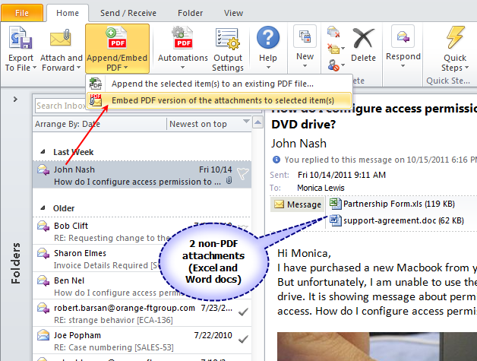Collapse the Last Week group
Image resolution: width=477 pixels, height=361 pixels.
click(43, 151)
